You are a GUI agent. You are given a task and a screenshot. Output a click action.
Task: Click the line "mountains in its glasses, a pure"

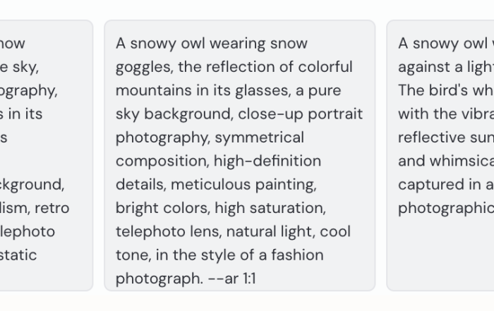(x=229, y=91)
